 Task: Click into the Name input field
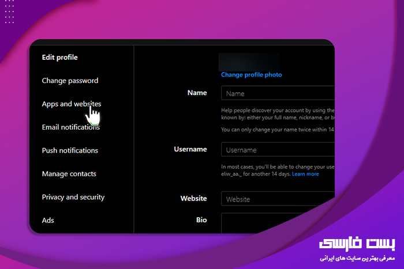(x=277, y=93)
